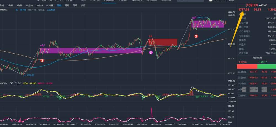Toggle the 线段中枢 overlay
Image resolution: width=276 pixels, height=127 pixels.
(x=32, y=10)
